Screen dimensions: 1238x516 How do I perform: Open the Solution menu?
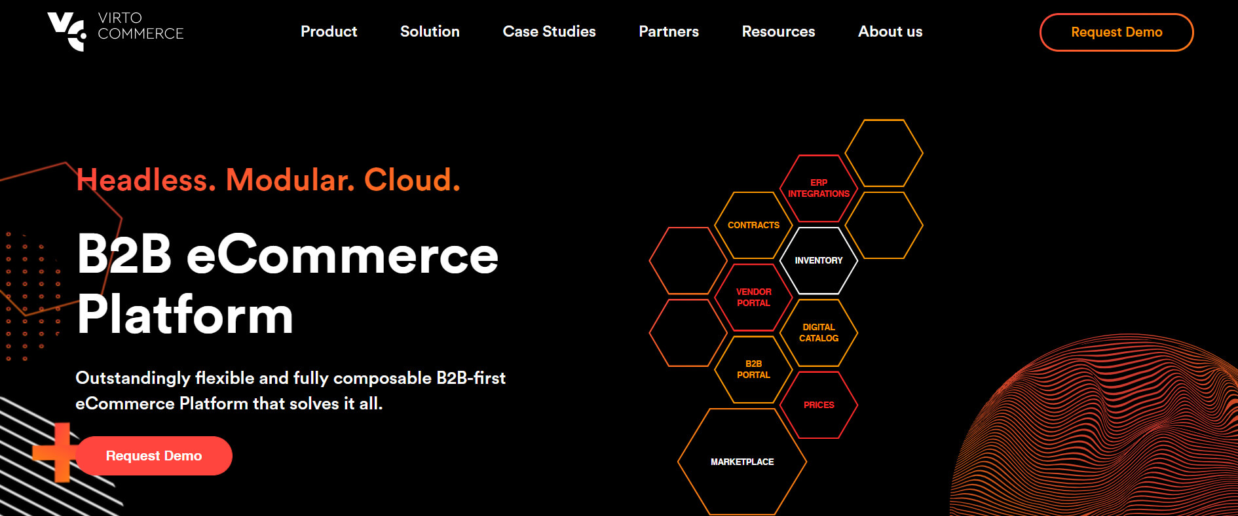[430, 31]
